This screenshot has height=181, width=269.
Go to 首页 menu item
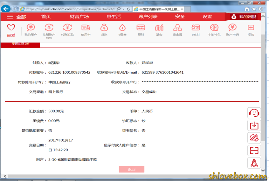[x=46, y=17]
